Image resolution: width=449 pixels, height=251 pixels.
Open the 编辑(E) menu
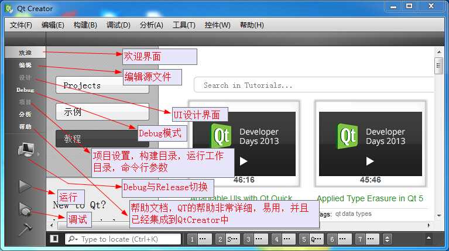[x=53, y=25]
